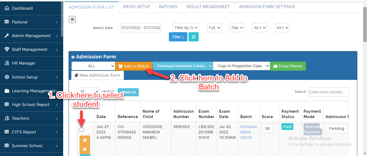Viewport: 367px width, 156px height.
Task: Open the Filter By dropdown
Action: click(x=186, y=28)
